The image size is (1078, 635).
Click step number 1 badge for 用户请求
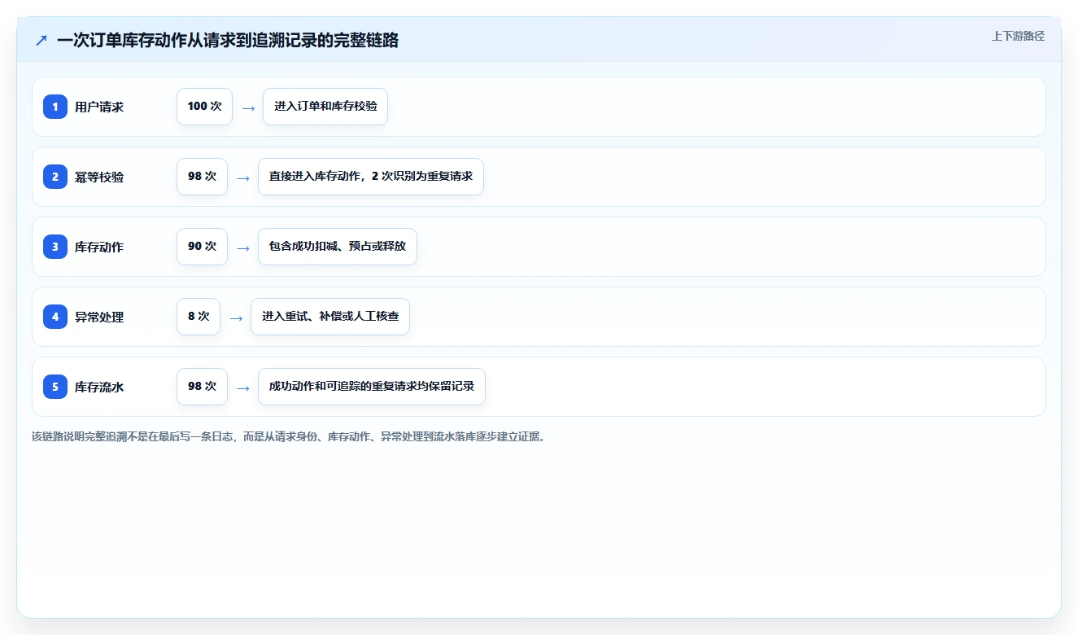point(55,107)
